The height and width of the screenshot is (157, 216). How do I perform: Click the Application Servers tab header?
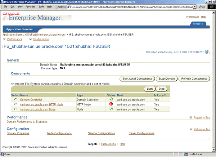pyautogui.click(x=19, y=29)
